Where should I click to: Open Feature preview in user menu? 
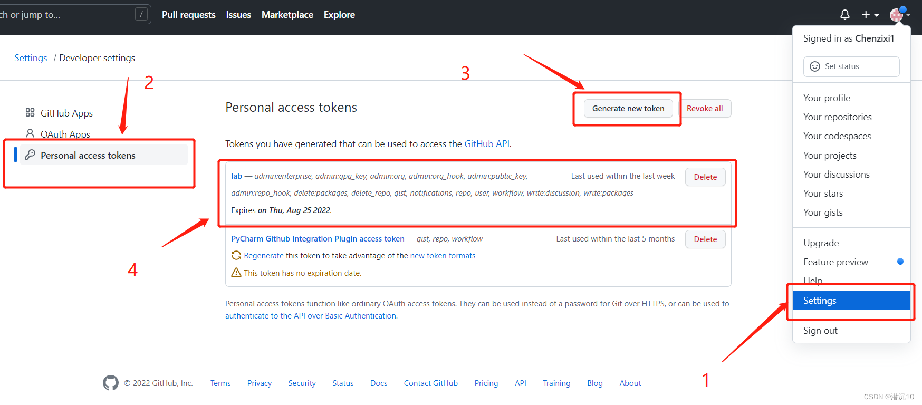point(835,262)
